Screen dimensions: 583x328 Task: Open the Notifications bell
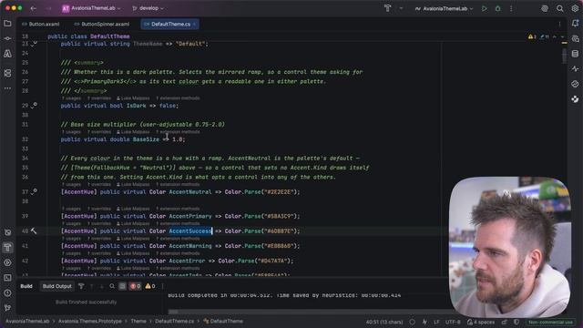[575, 24]
